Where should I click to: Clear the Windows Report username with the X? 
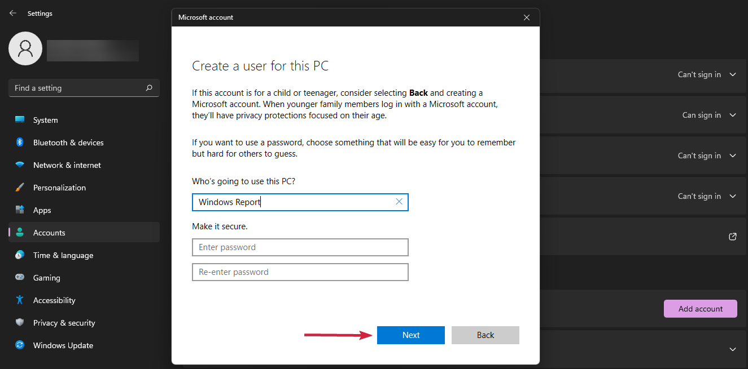(399, 202)
